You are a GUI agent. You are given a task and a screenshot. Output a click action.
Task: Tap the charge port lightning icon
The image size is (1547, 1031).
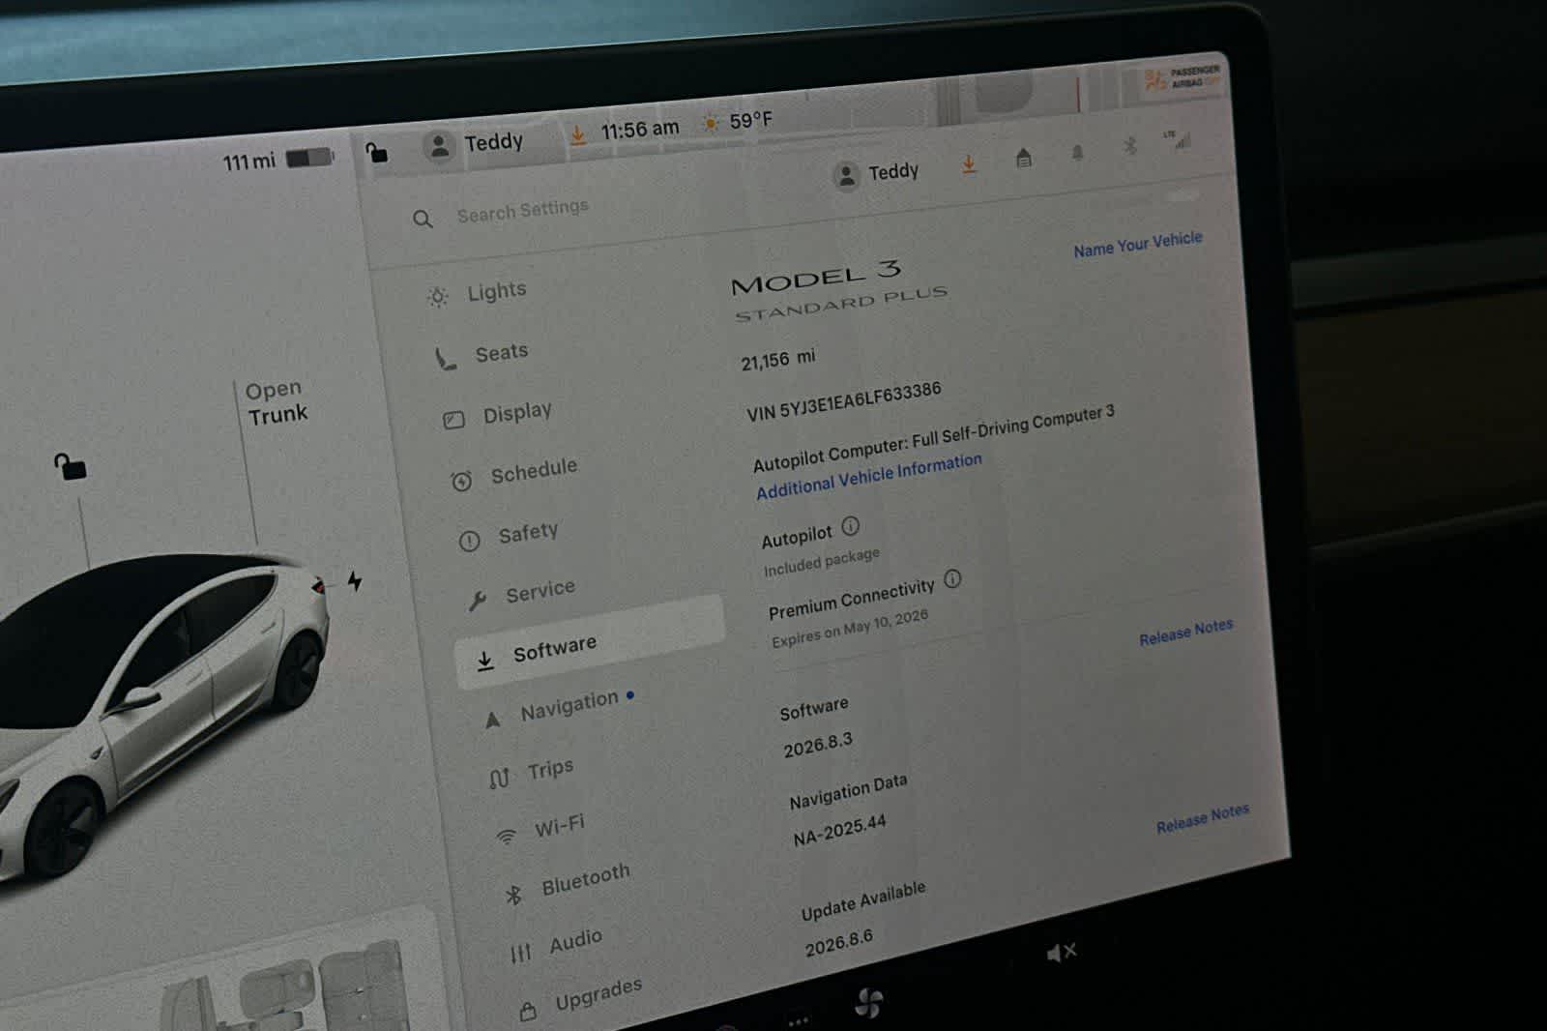355,581
